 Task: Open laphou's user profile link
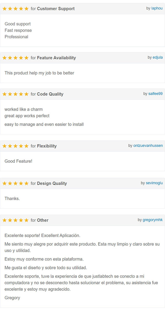coord(157,8)
